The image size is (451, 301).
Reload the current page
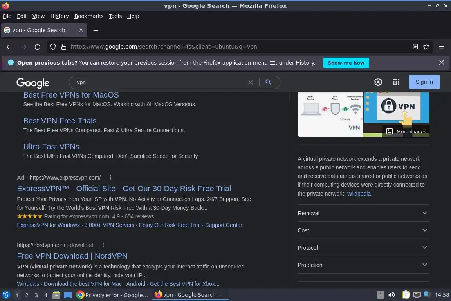coord(38,47)
